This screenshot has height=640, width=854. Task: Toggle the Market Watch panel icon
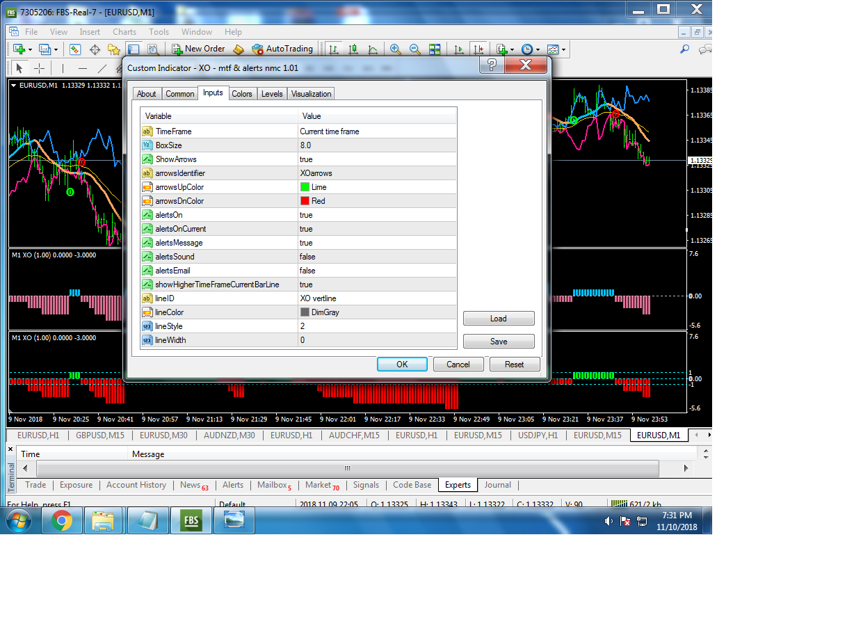(75, 49)
